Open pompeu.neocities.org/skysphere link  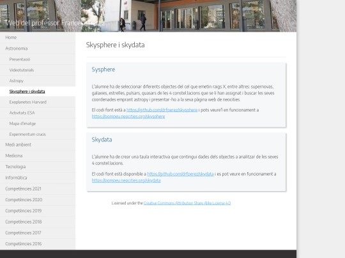[128, 117]
